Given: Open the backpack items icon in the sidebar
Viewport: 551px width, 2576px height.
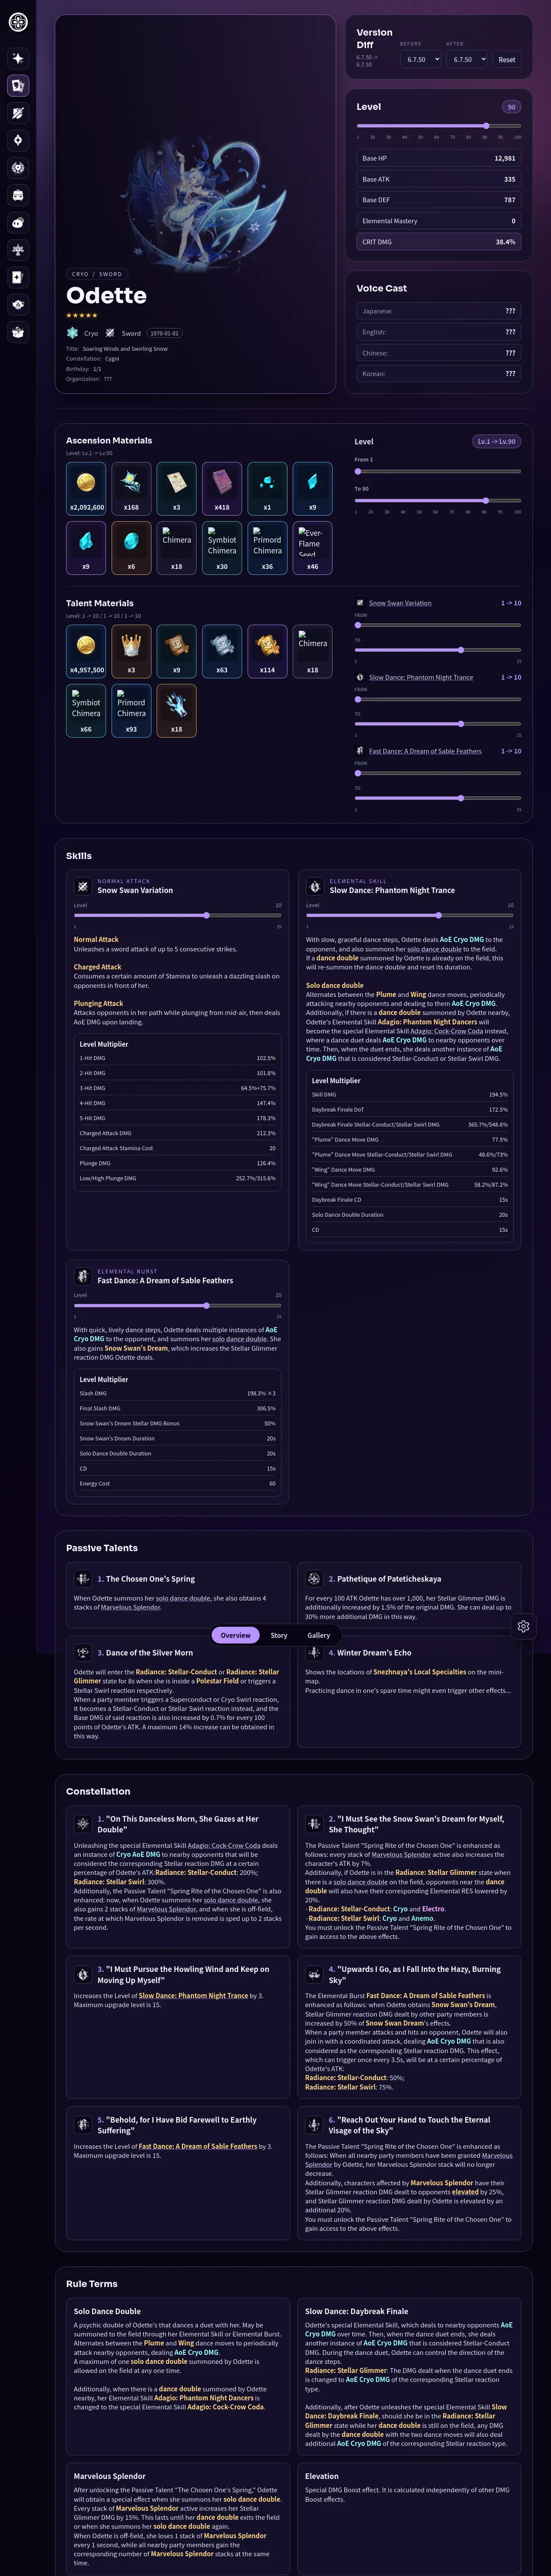Looking at the screenshot, I should coord(18,195).
